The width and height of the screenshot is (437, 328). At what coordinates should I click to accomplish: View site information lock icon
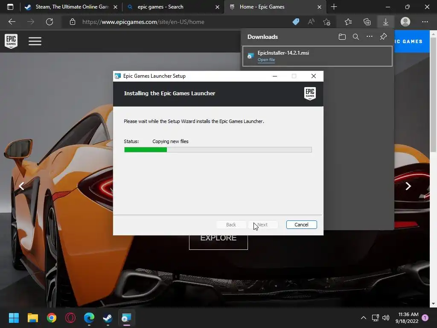tap(73, 22)
